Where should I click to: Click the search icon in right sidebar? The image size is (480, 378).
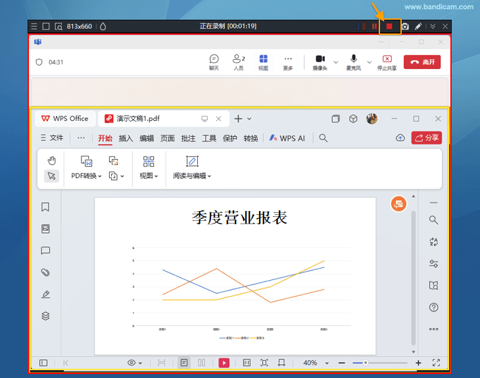click(433, 220)
